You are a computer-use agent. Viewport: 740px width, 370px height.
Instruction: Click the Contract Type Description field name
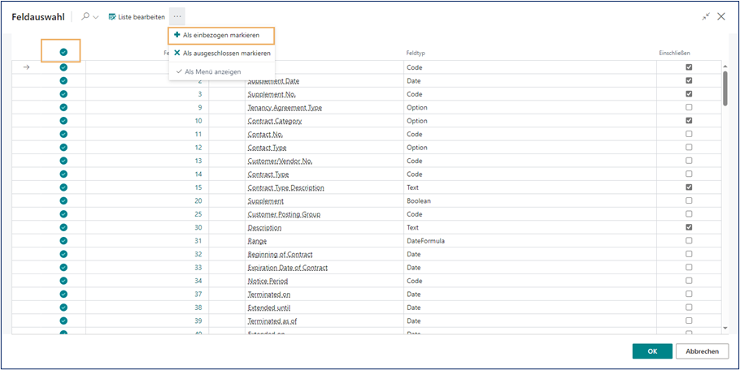[x=285, y=187]
